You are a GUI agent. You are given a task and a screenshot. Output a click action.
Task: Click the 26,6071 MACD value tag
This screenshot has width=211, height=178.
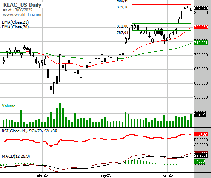click(201, 156)
